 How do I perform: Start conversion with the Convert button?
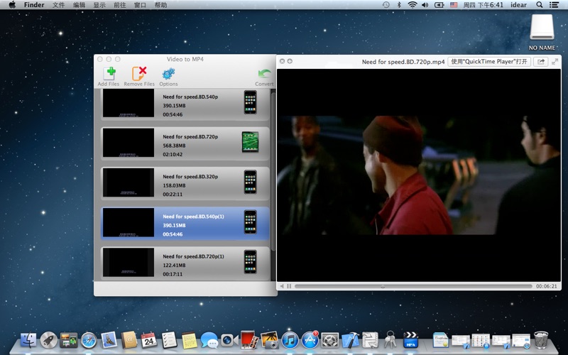264,77
